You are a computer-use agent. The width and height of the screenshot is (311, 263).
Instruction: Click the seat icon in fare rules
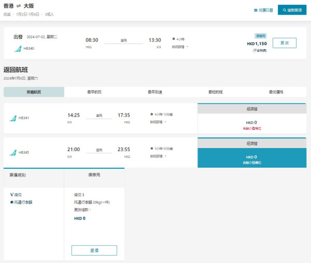click(12, 195)
